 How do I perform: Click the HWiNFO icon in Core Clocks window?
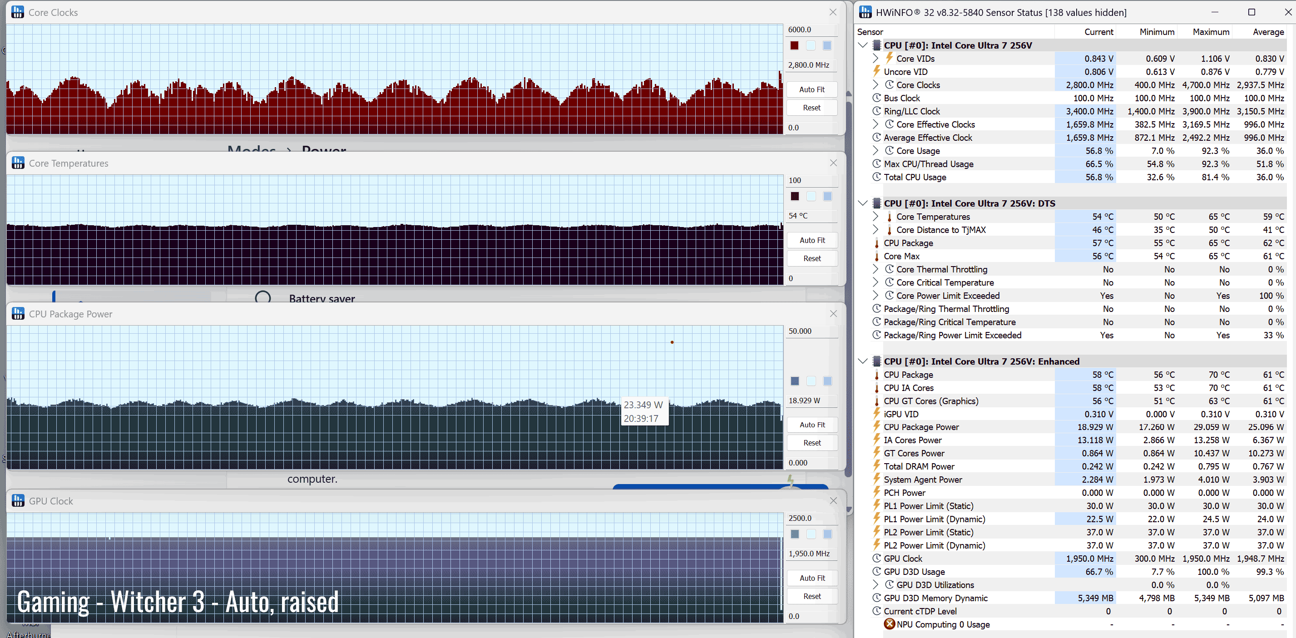click(18, 12)
